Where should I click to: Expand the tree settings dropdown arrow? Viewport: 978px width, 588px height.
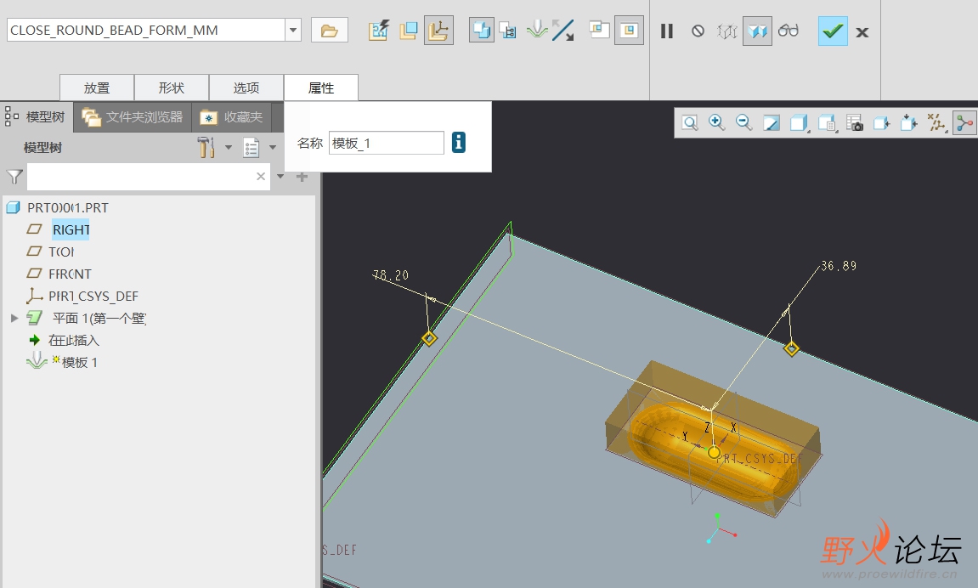[229, 148]
